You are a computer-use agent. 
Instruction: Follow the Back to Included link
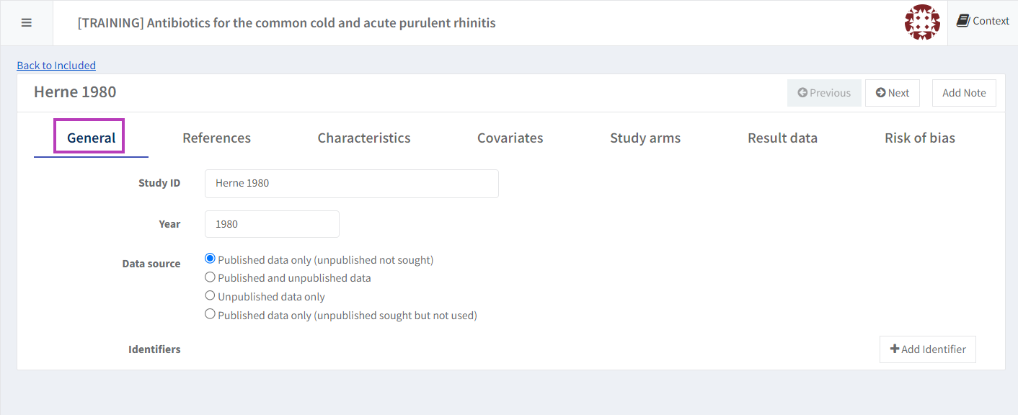(56, 66)
